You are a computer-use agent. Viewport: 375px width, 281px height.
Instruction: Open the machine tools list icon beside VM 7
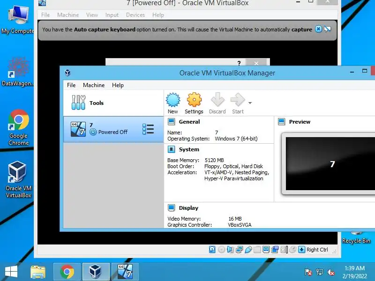point(148,129)
